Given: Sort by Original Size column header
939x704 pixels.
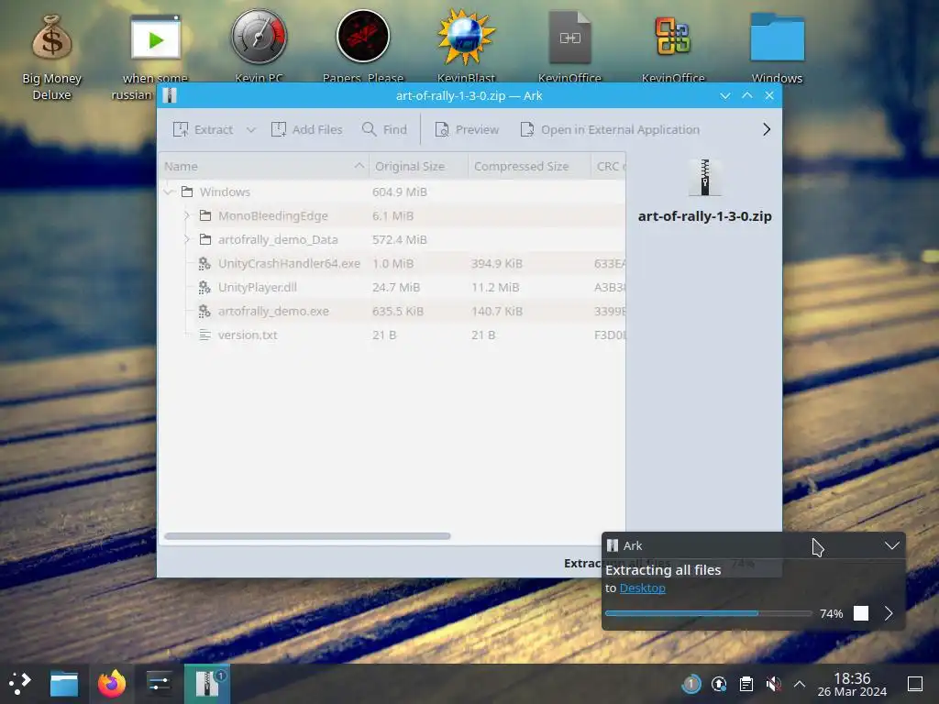Looking at the screenshot, I should pos(418,167).
